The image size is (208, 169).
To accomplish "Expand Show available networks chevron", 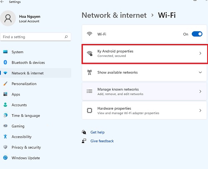I will 200,72.
